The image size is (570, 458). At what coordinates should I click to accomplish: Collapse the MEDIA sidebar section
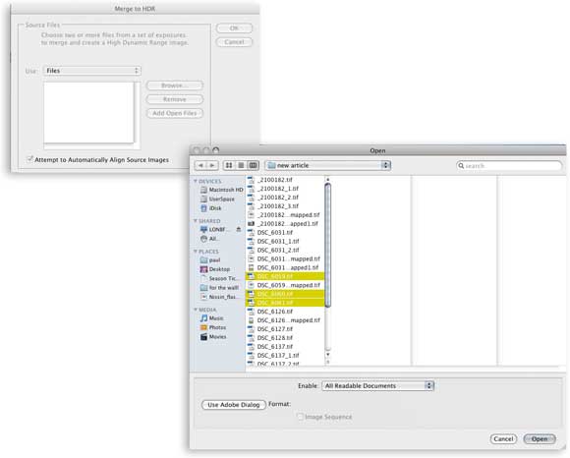(x=196, y=310)
